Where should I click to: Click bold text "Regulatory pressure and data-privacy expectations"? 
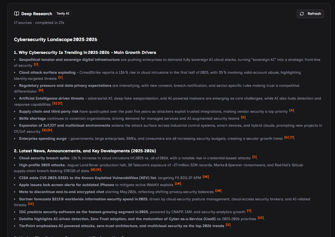pos(65,86)
